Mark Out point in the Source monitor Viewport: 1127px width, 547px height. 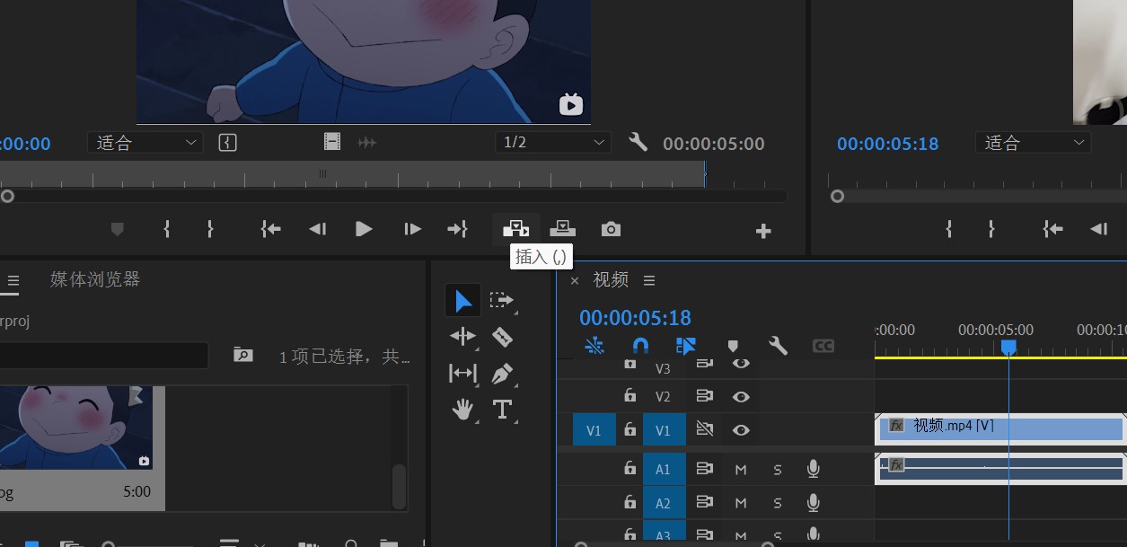(x=210, y=229)
